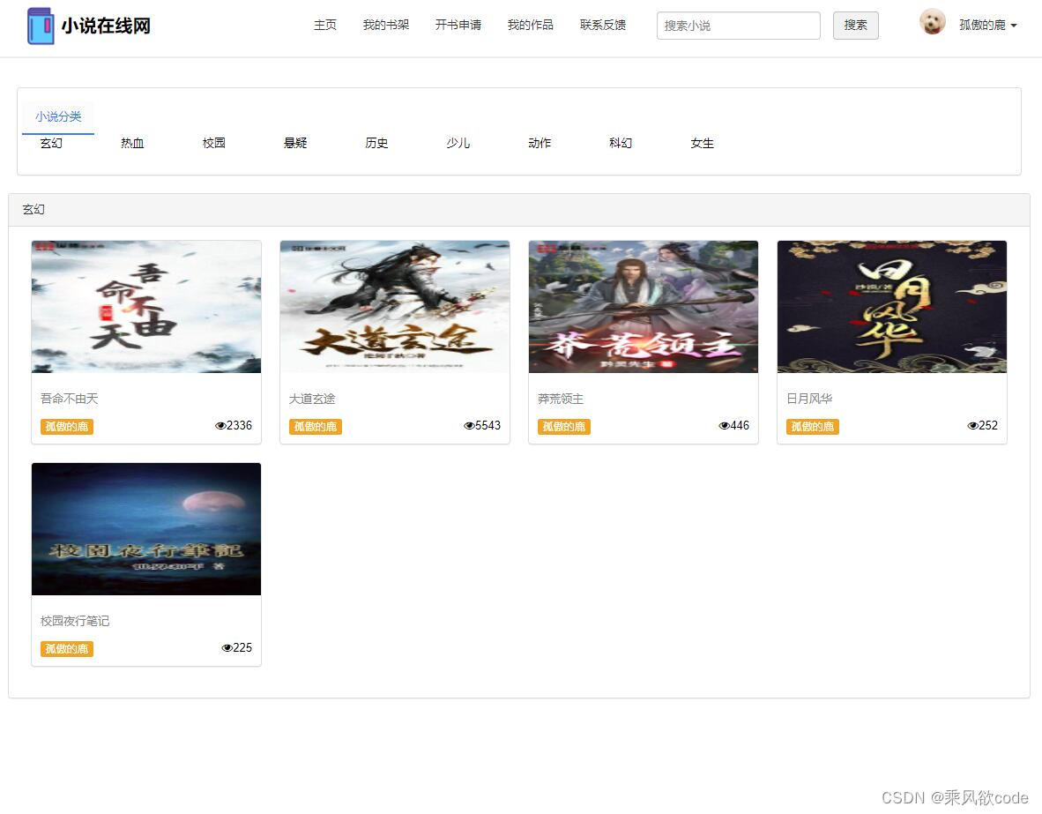Select the 悬疑 category link
The height and width of the screenshot is (814, 1042).
(295, 143)
